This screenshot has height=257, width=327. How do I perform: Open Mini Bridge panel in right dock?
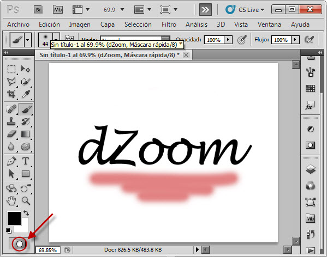click(310, 218)
